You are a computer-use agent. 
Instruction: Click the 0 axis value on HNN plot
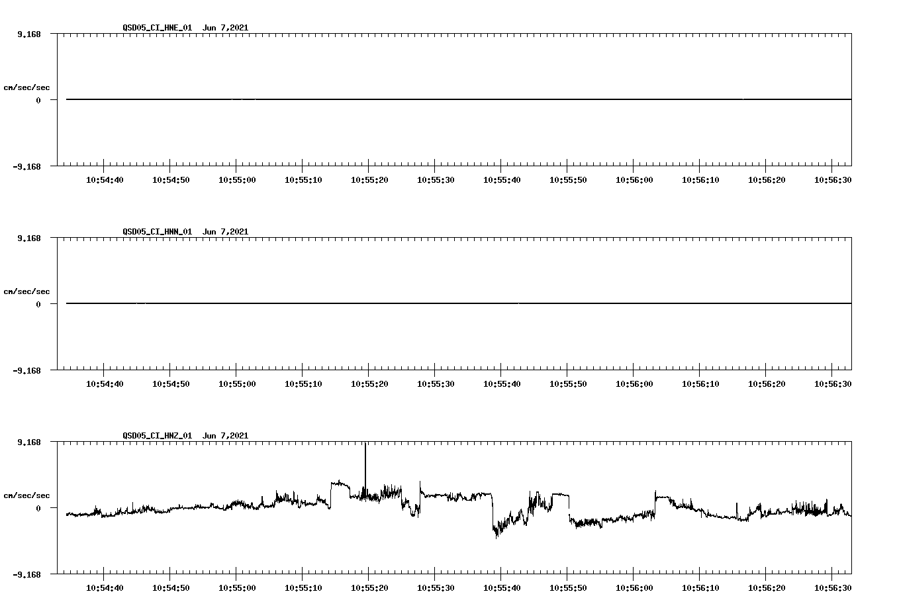(38, 304)
